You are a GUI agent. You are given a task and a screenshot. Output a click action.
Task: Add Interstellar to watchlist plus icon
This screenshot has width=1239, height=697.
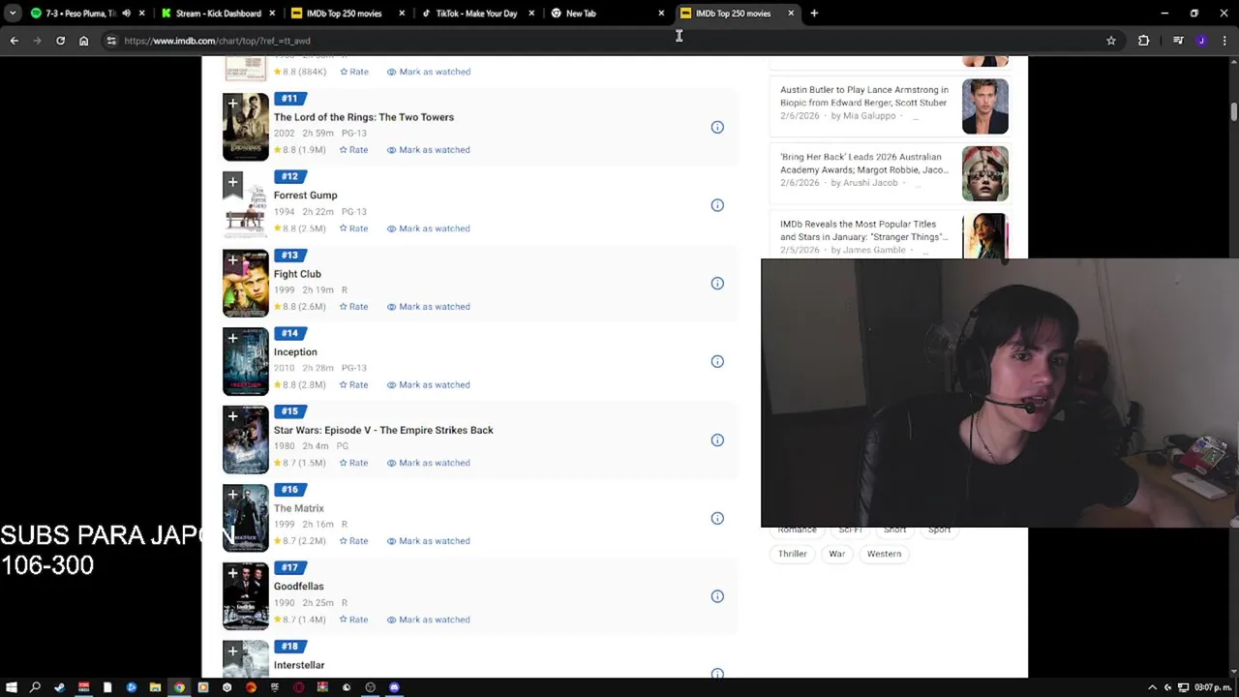click(x=232, y=652)
